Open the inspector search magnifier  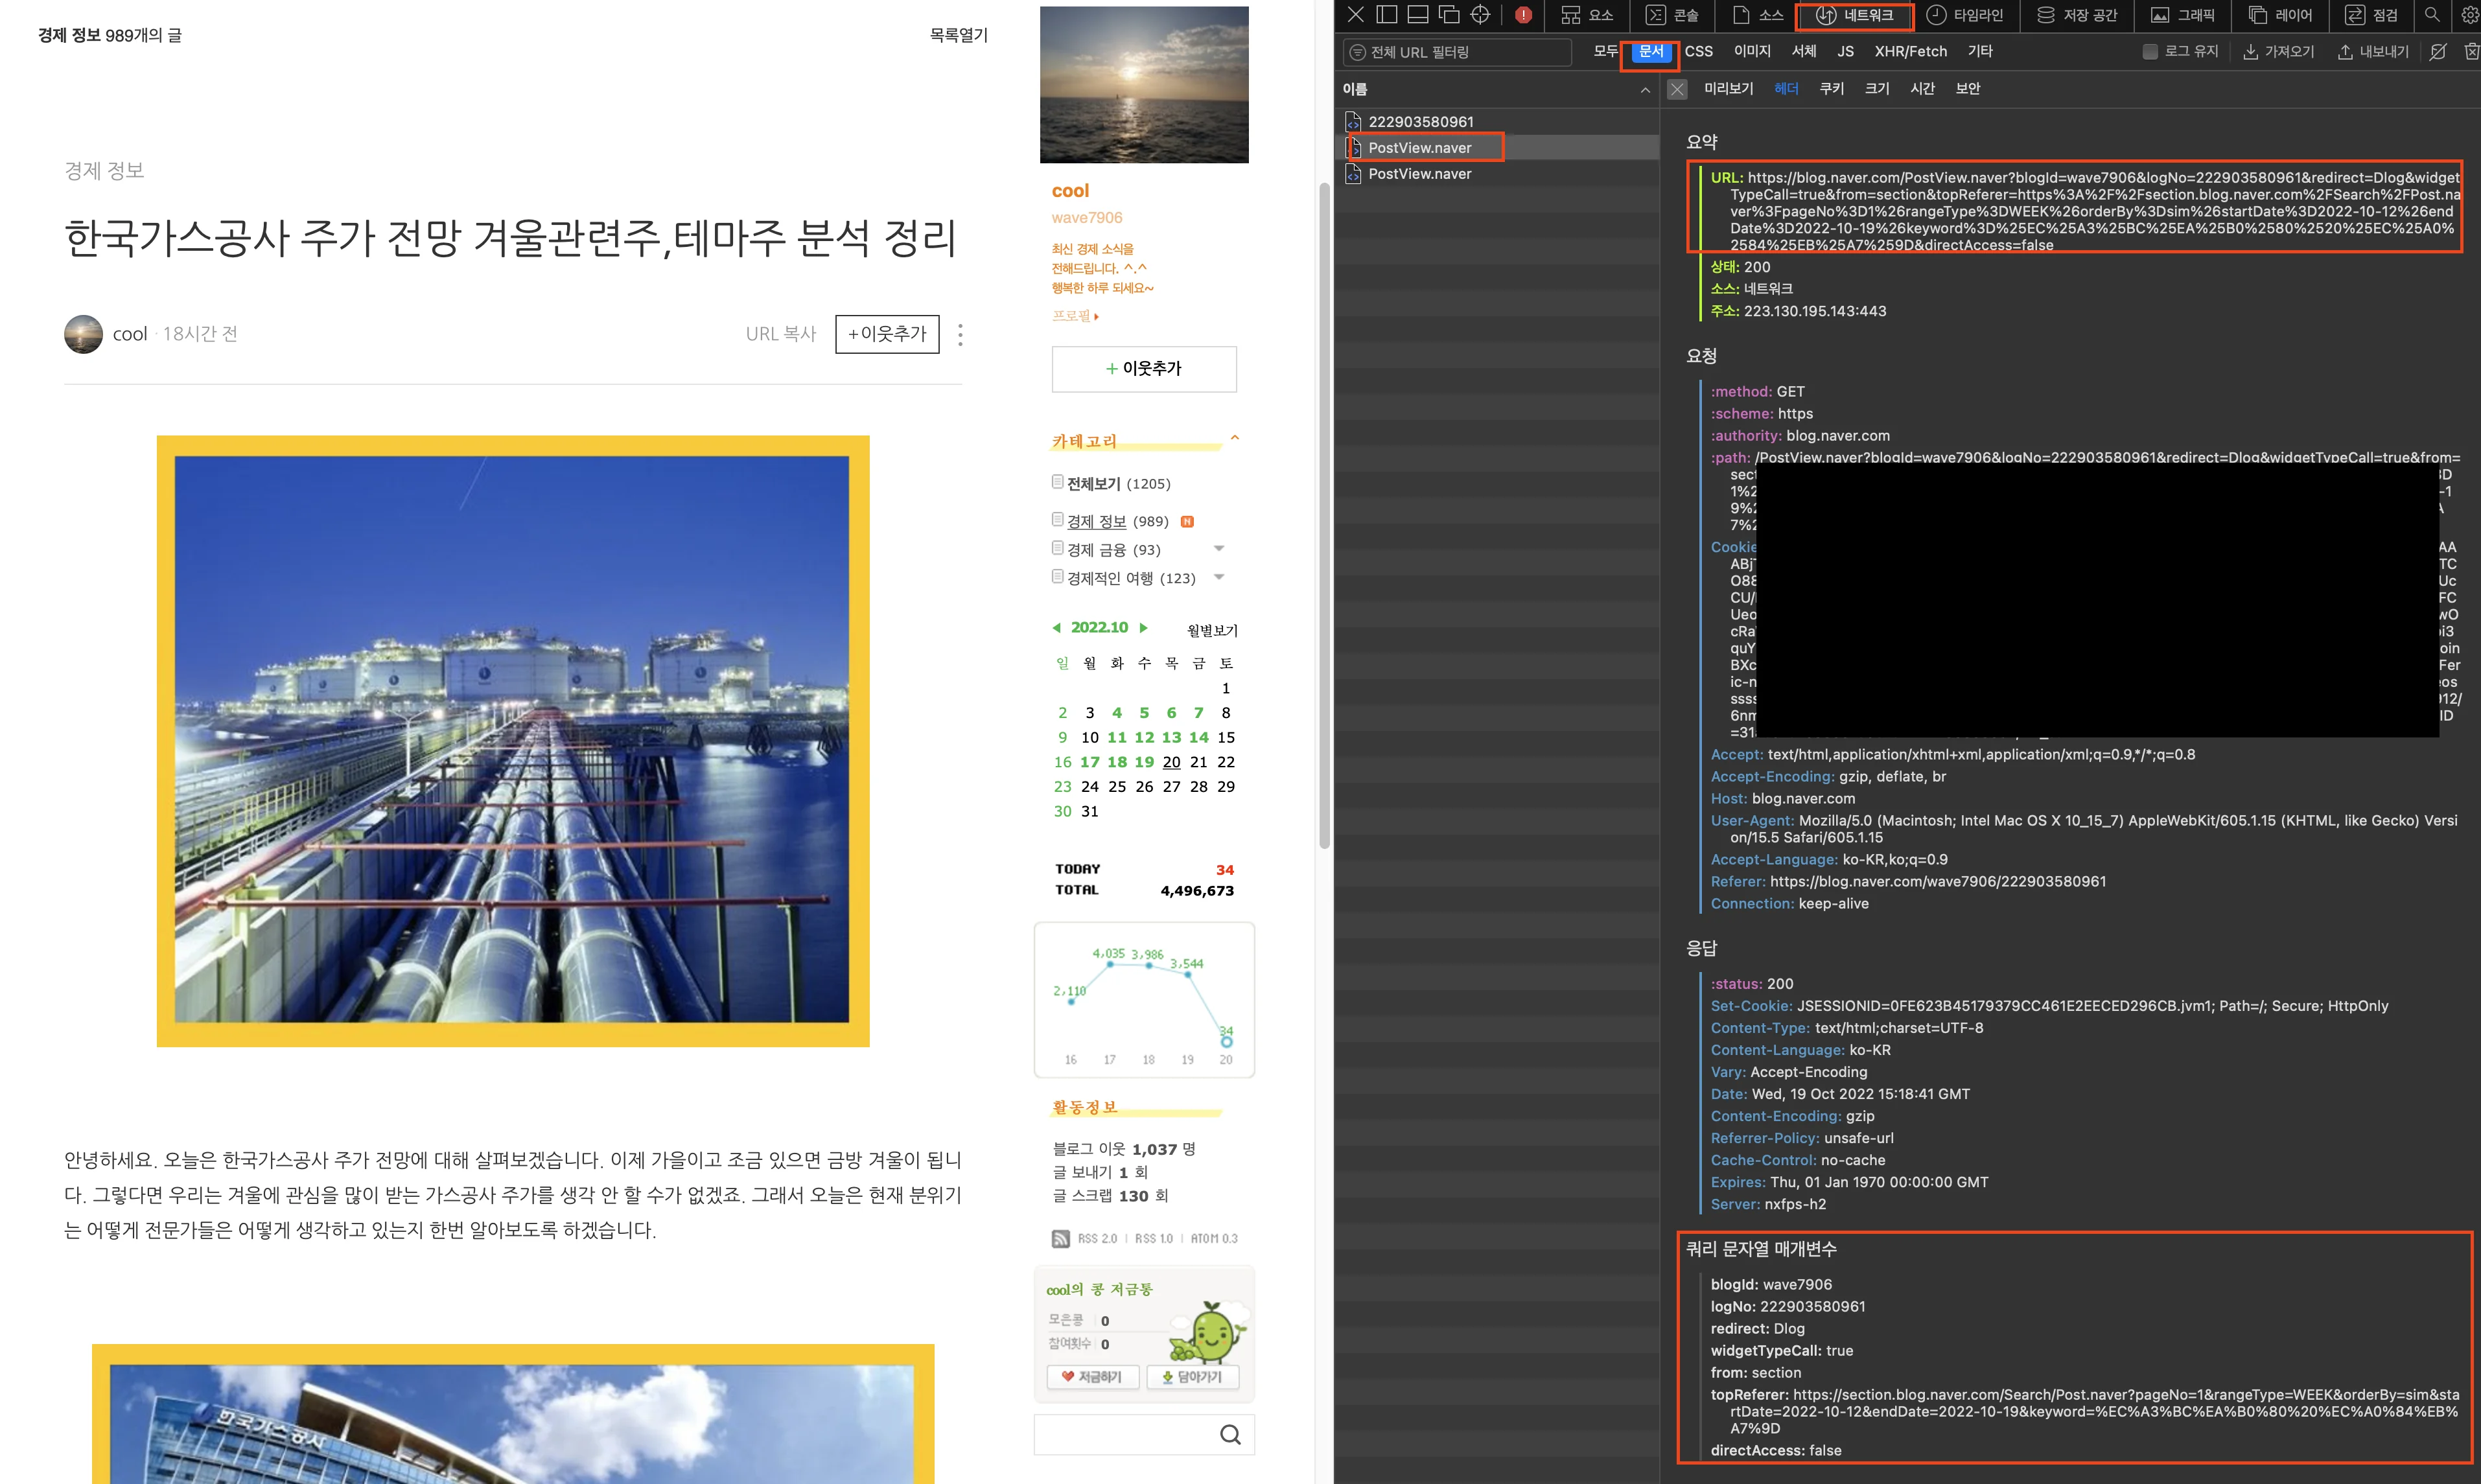[x=2432, y=14]
